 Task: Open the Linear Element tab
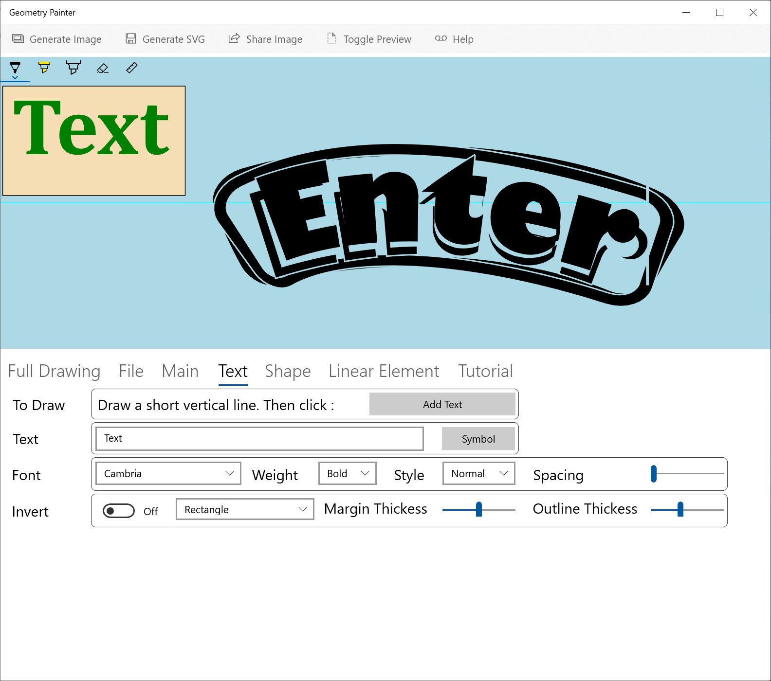(384, 371)
